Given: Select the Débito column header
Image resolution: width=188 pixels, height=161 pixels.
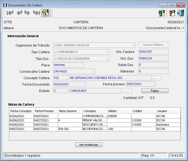Looking at the screenshot, I should [112, 111].
